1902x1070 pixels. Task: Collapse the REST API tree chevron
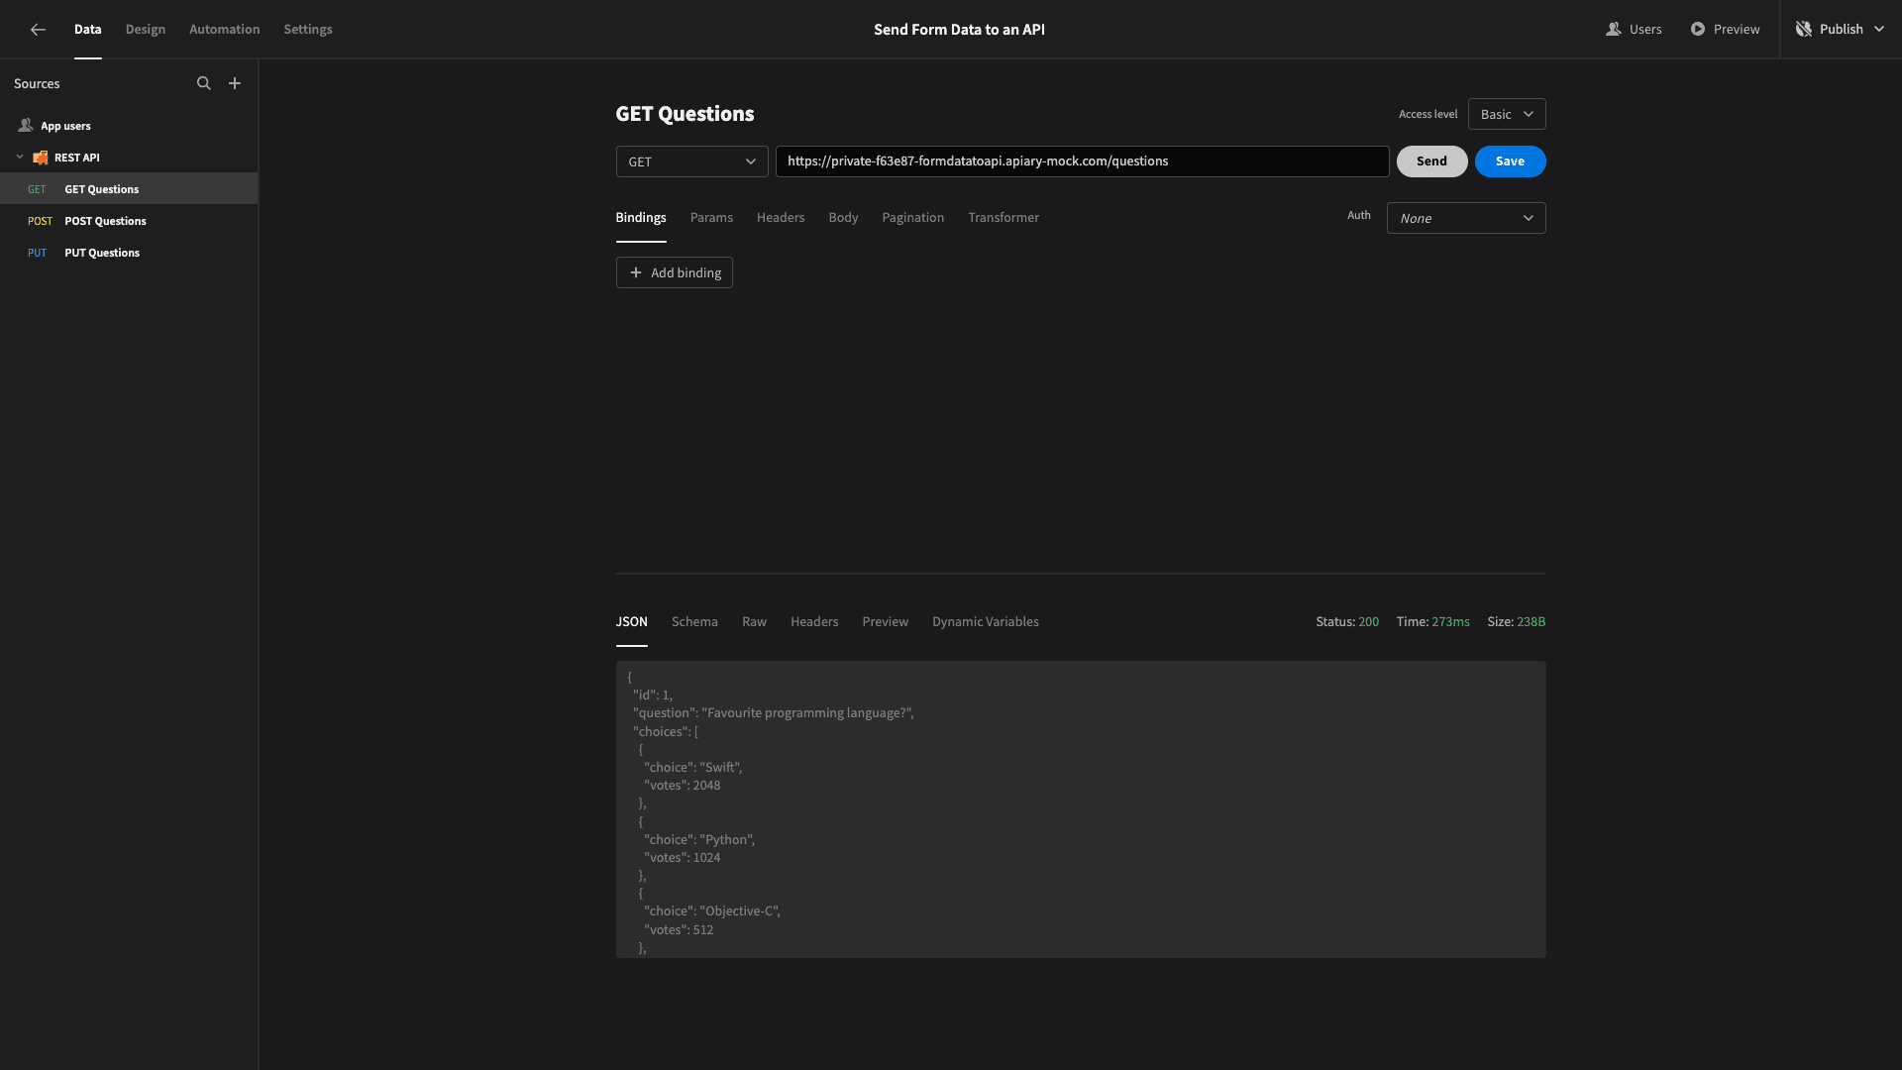point(20,158)
